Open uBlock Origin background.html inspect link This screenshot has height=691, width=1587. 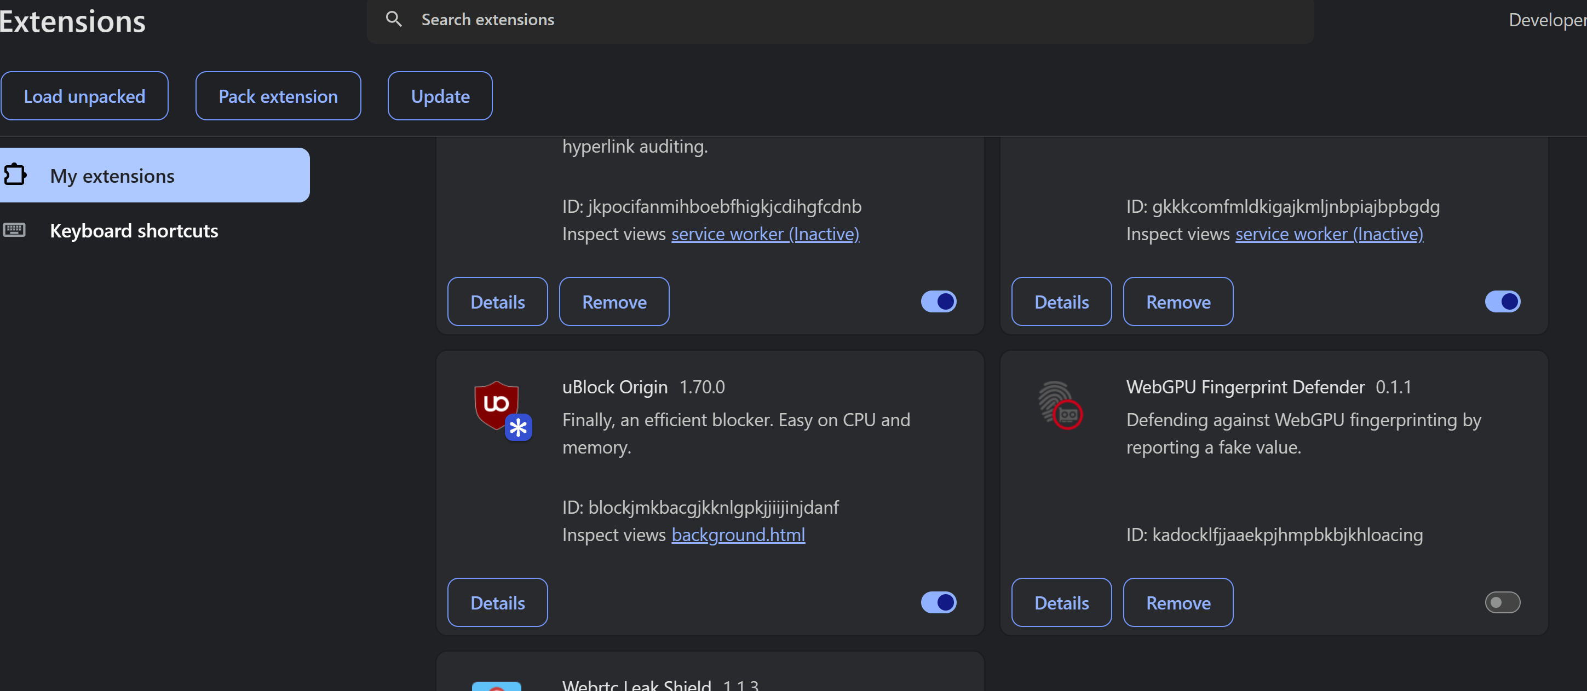[x=738, y=535]
